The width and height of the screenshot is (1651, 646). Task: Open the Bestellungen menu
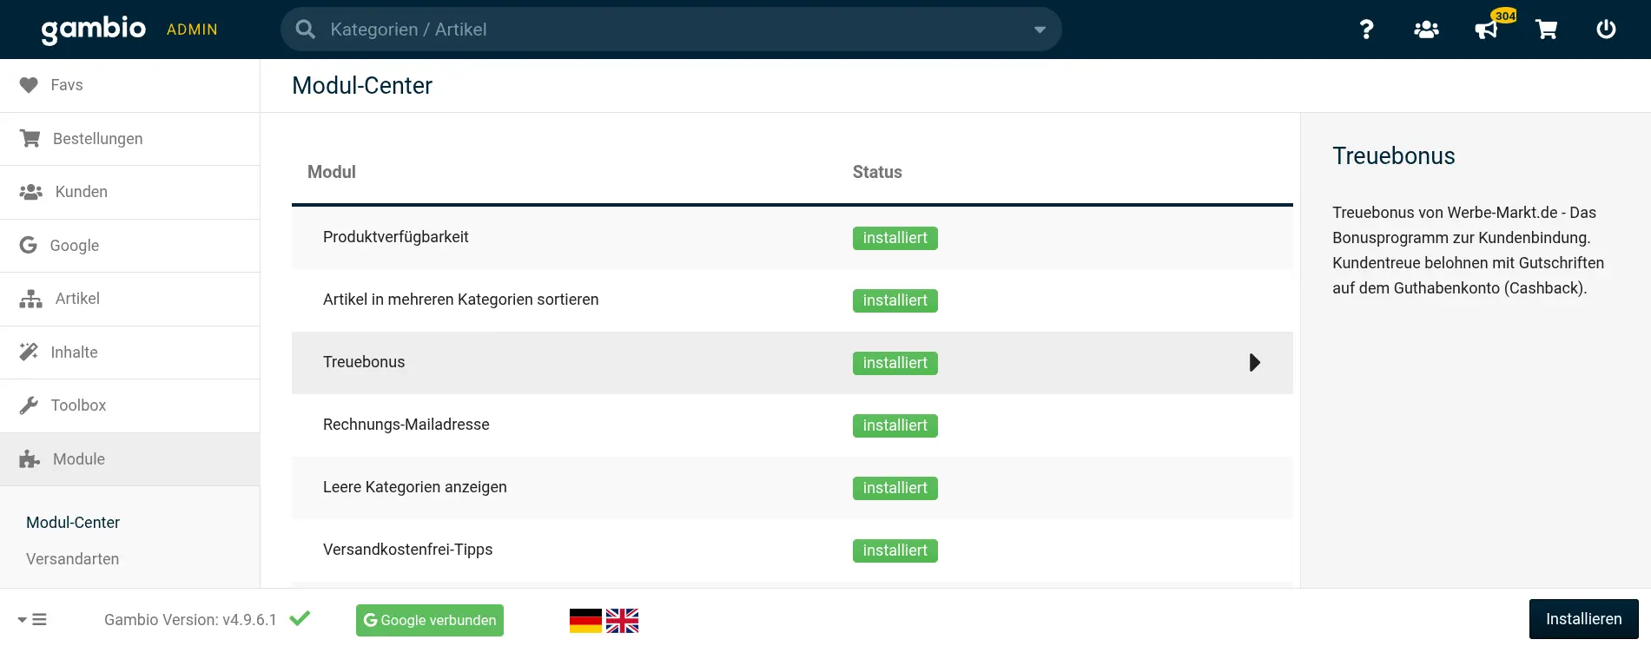click(x=97, y=139)
